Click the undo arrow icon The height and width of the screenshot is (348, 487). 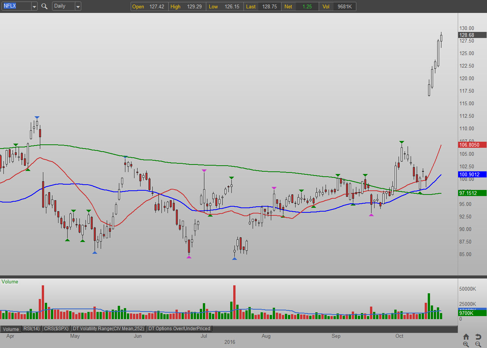tap(478, 337)
